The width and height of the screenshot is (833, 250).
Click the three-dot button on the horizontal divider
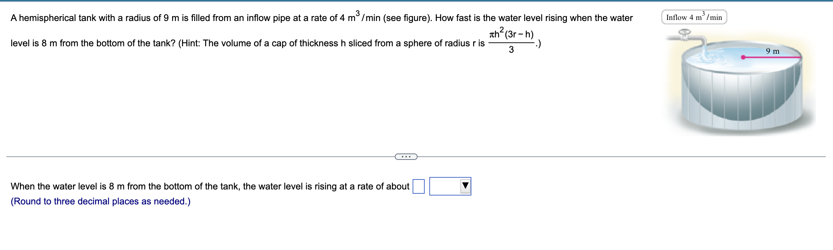pyautogui.click(x=406, y=157)
